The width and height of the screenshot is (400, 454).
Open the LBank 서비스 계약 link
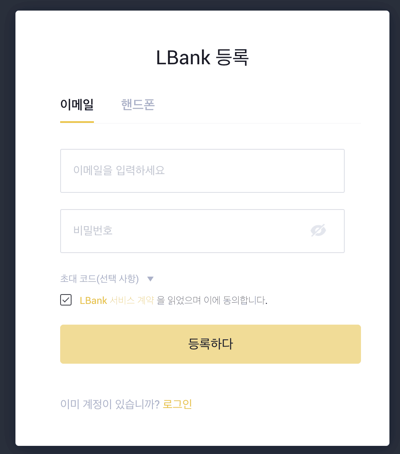pyautogui.click(x=117, y=301)
